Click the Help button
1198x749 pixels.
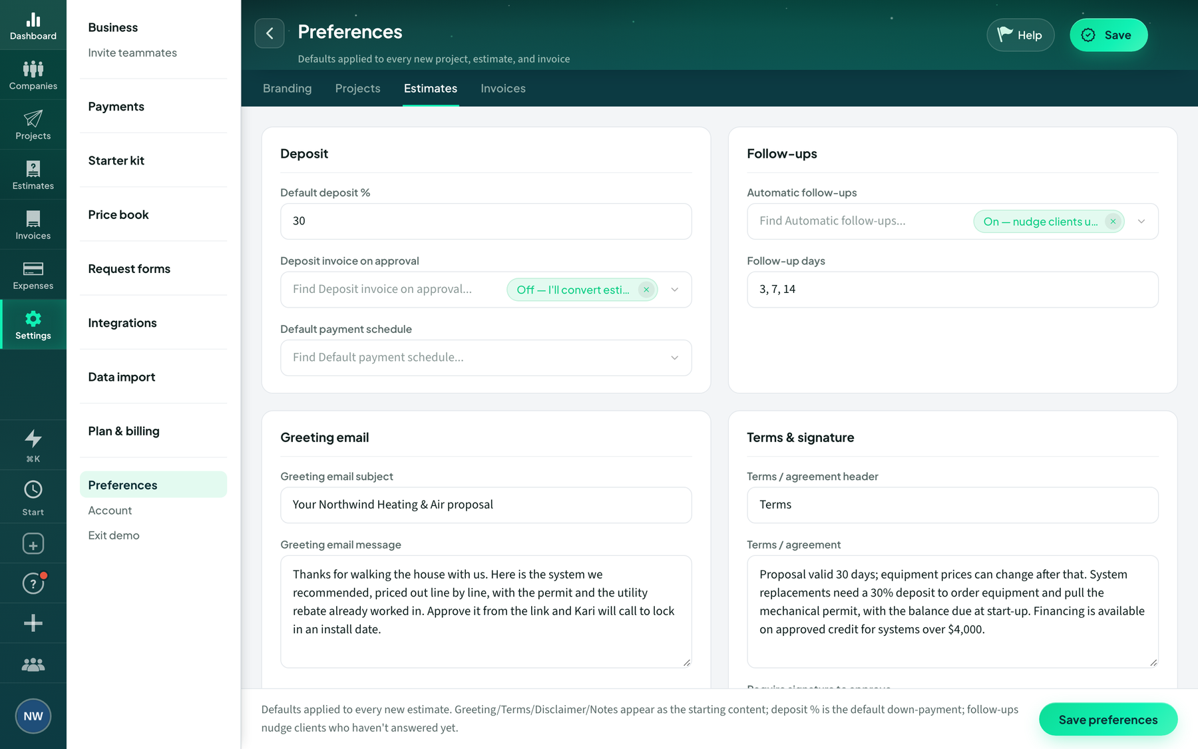(x=1020, y=35)
